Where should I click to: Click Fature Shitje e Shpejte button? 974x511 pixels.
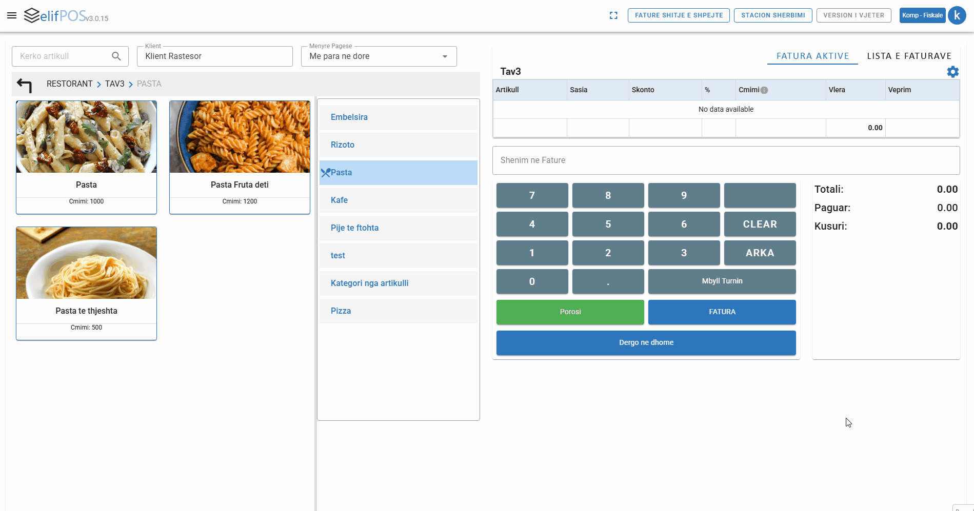pos(679,15)
